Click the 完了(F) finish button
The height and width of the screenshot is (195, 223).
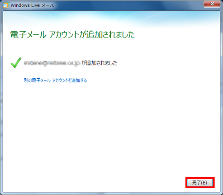[200, 183]
